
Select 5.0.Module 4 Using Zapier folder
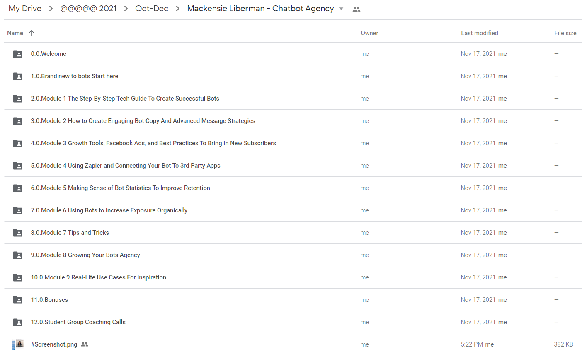pyautogui.click(x=126, y=166)
